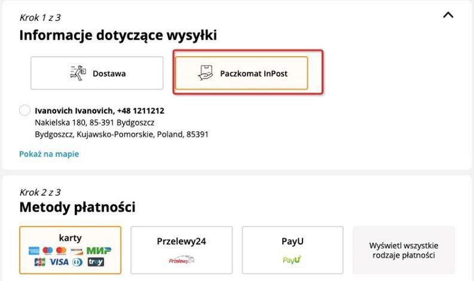Click the Przelewy24 logo
The image size is (474, 281).
181,261
